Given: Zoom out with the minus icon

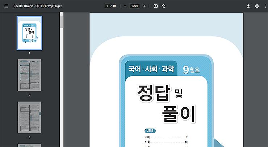Looking at the screenshot, I should tap(125, 6).
